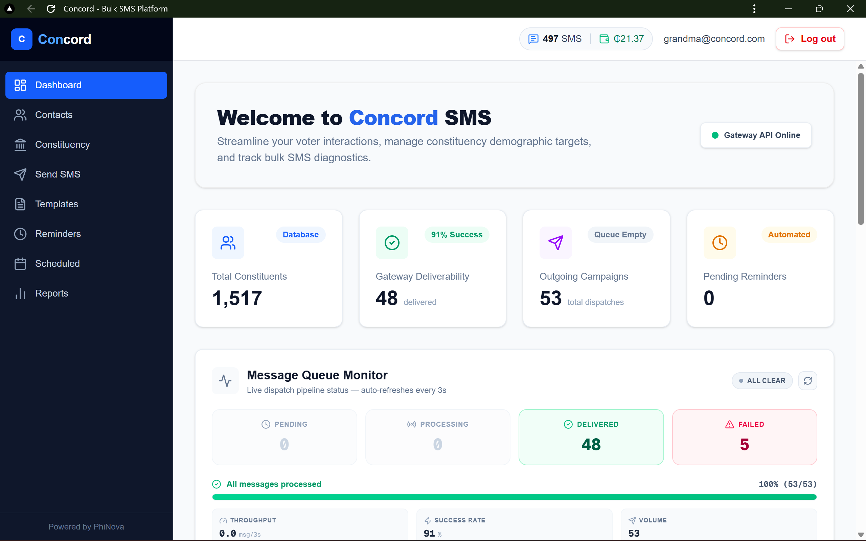Click the DELIVERED check circle icon

tap(568, 424)
